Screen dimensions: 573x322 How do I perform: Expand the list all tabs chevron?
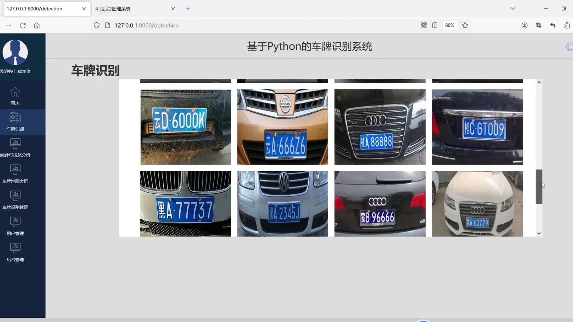(x=513, y=8)
